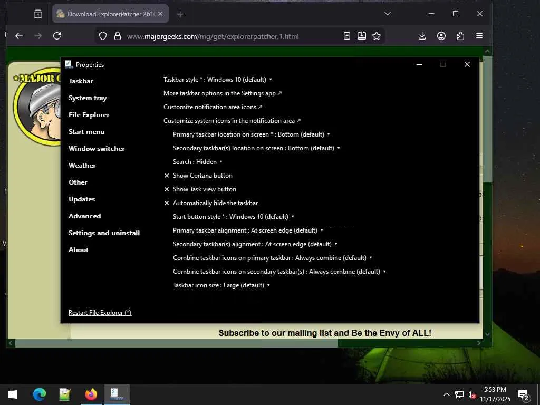Reload the page in Firefox
The height and width of the screenshot is (405, 540).
tap(57, 36)
